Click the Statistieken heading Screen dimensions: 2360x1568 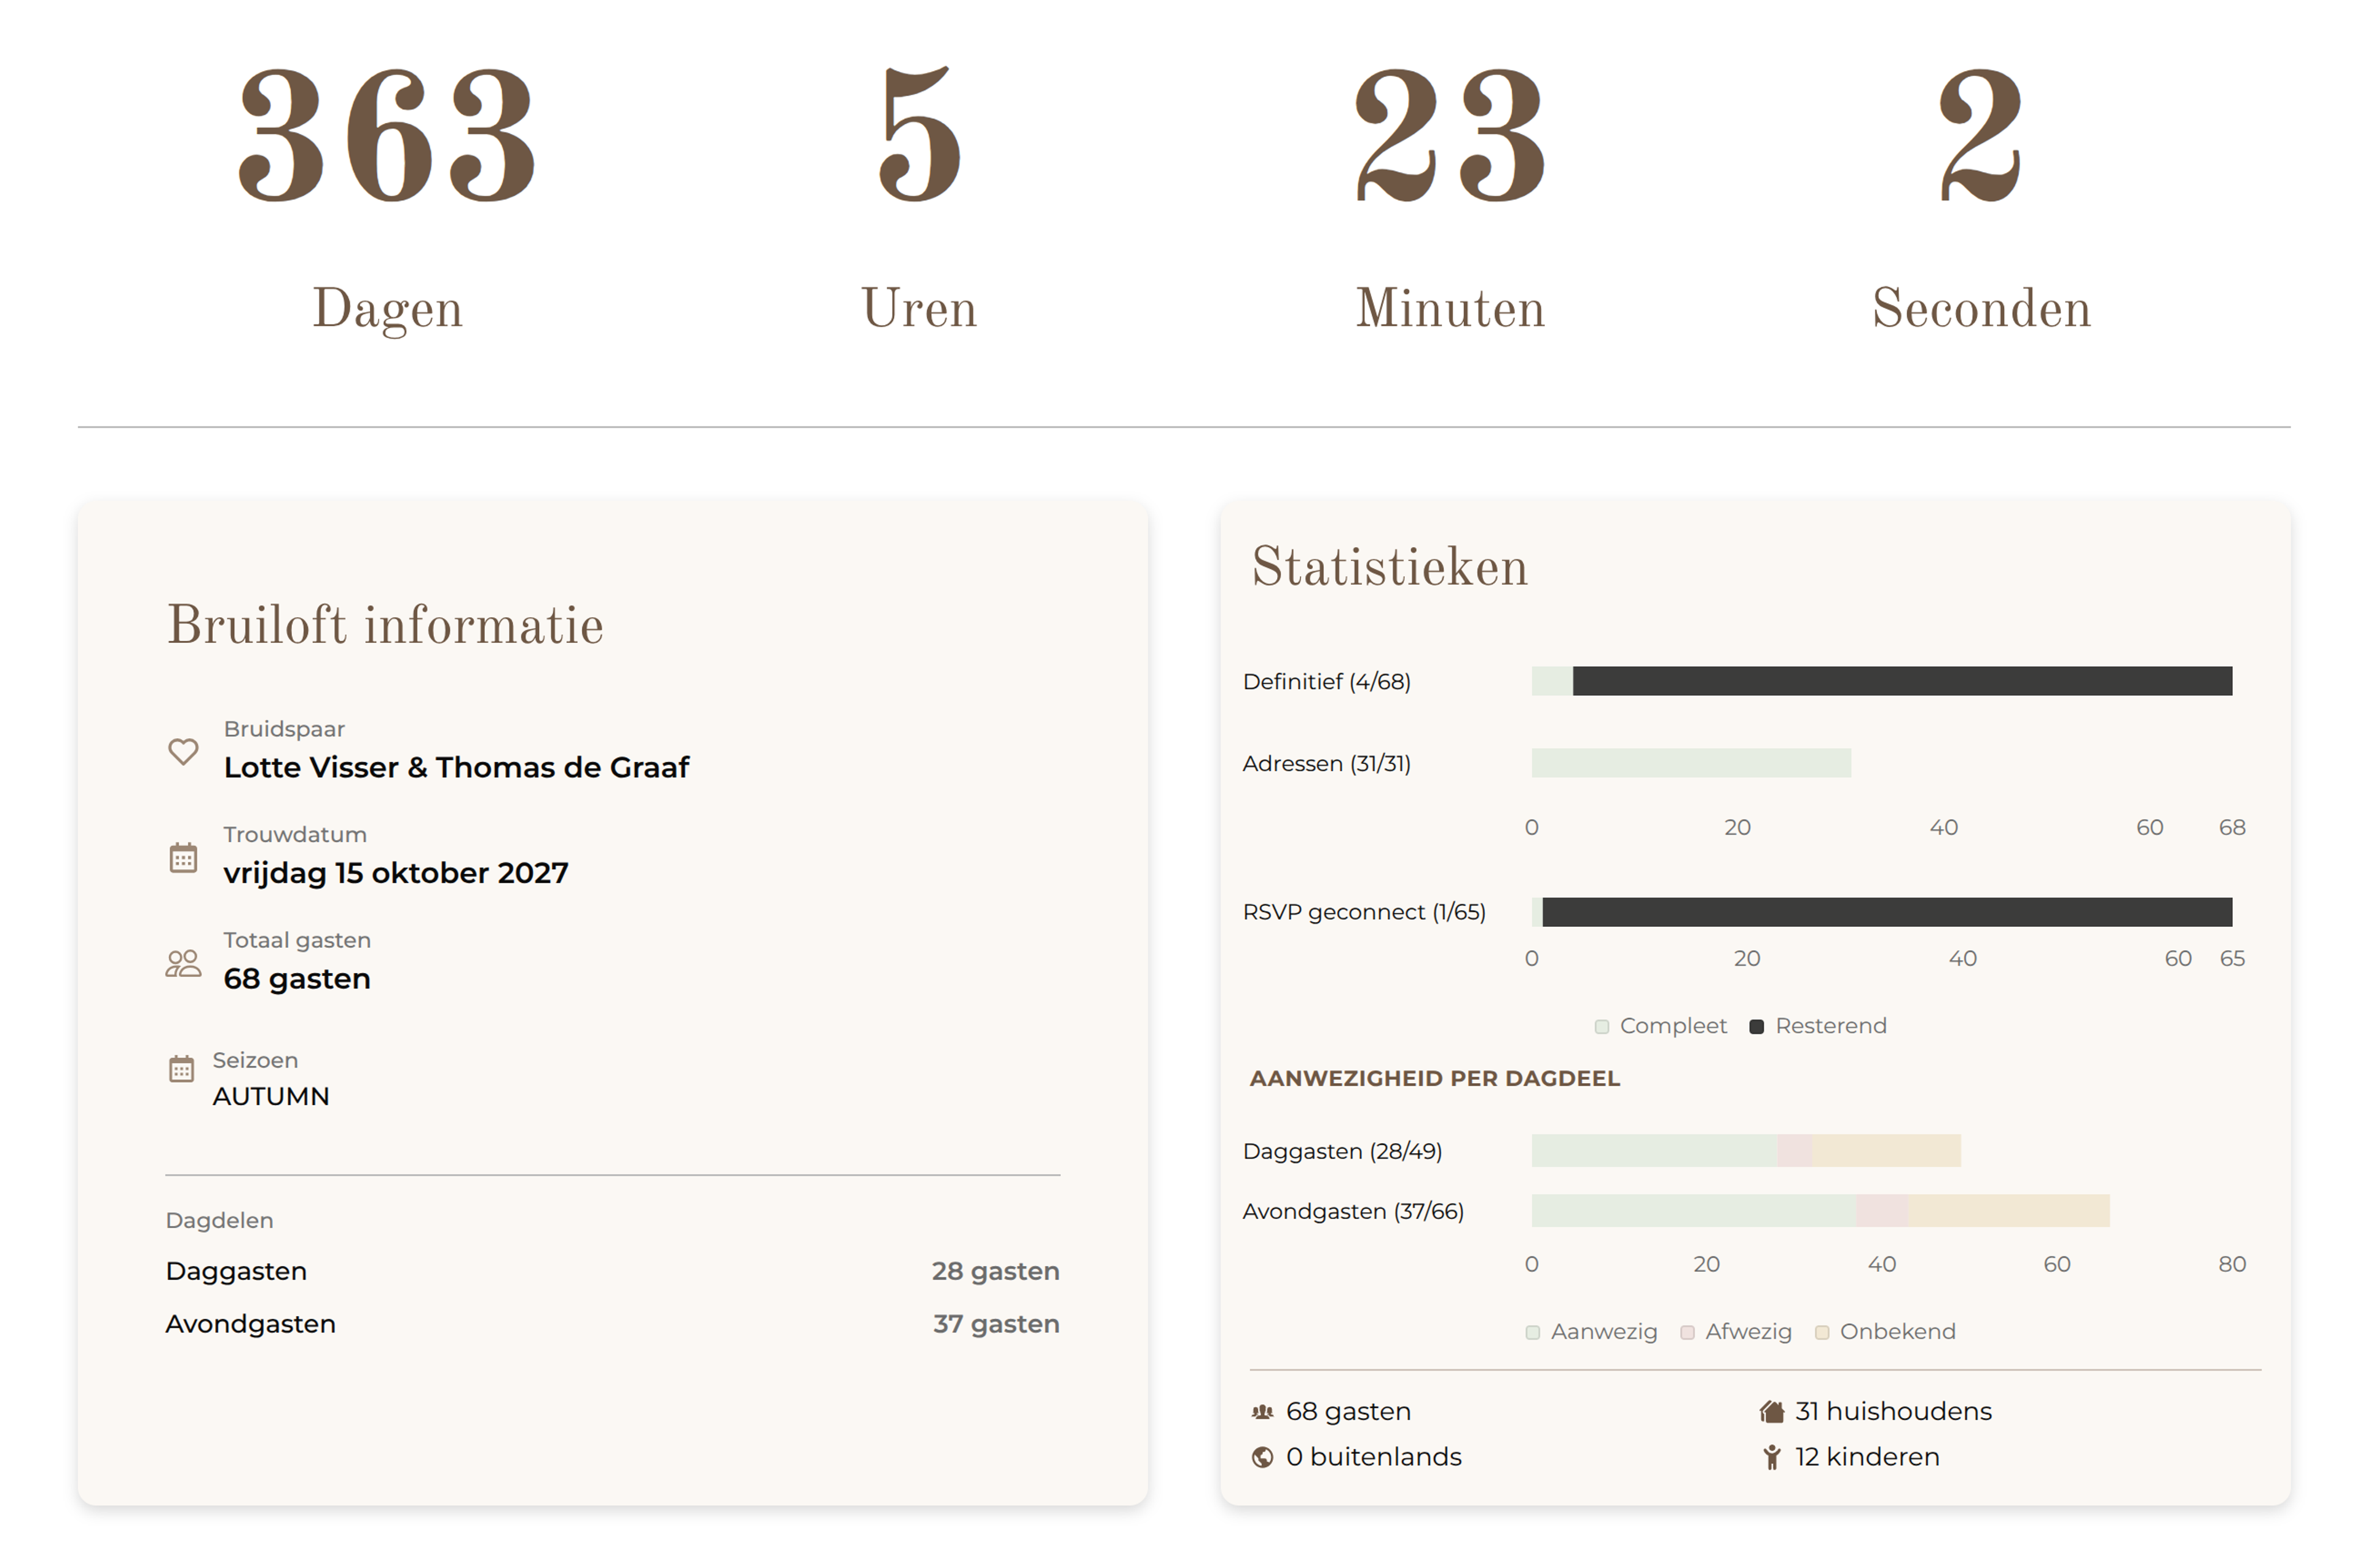1390,567
